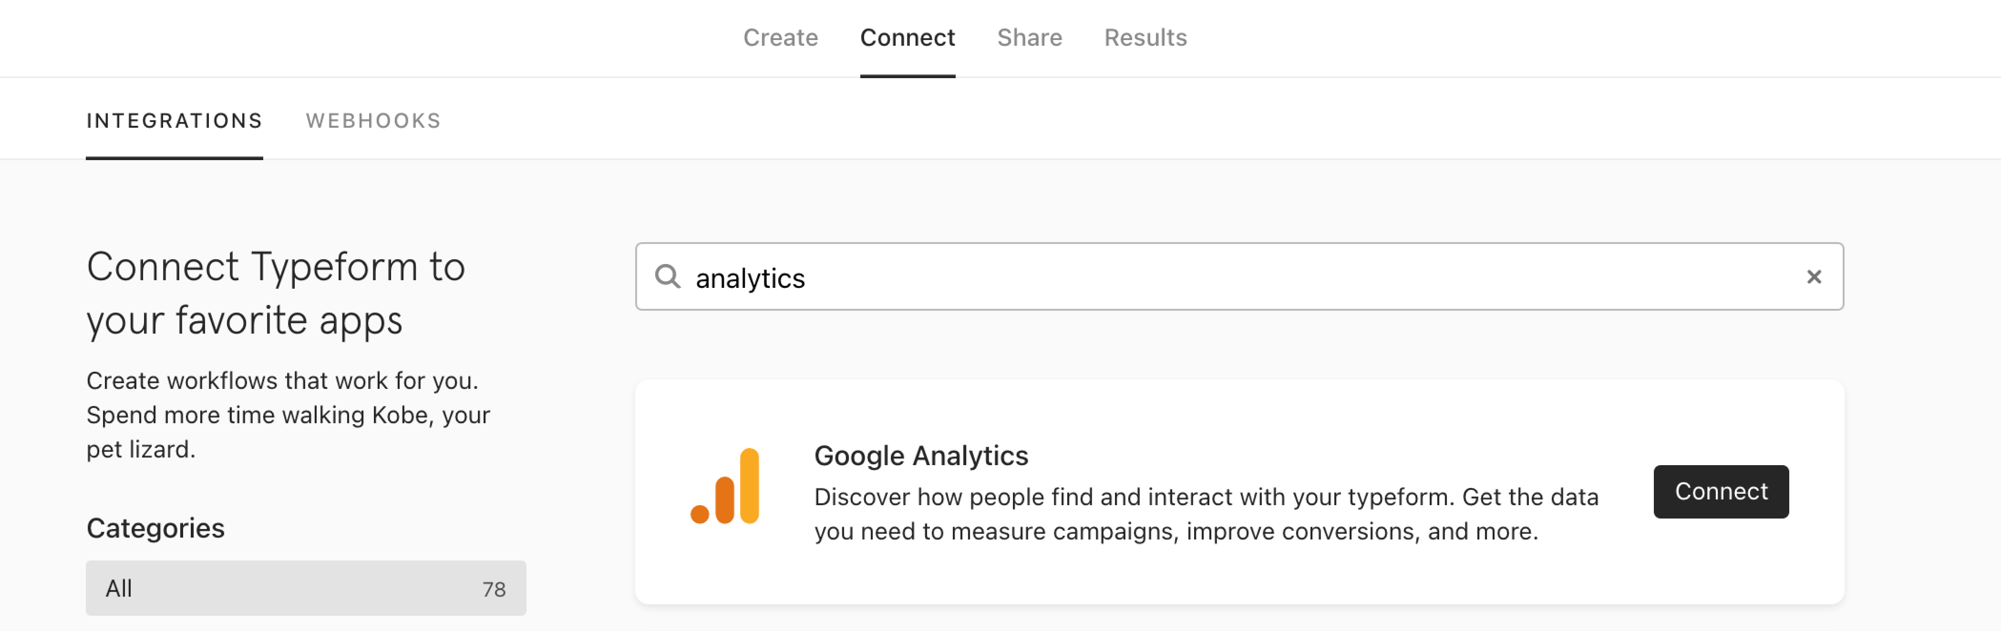Open the Google Analytics integration
Image resolution: width=2001 pixels, height=631 pixels.
tap(1721, 491)
